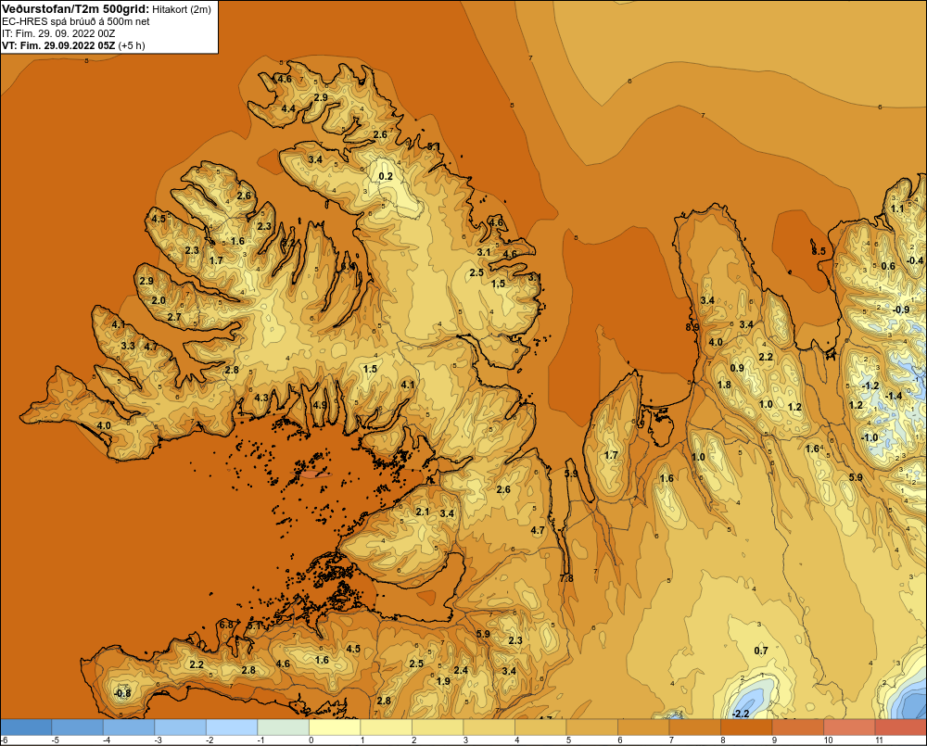The image size is (927, 746).
Task: Click the 'IT: Fim. 29. 09. 2022 00Z' line
Action: coord(58,33)
